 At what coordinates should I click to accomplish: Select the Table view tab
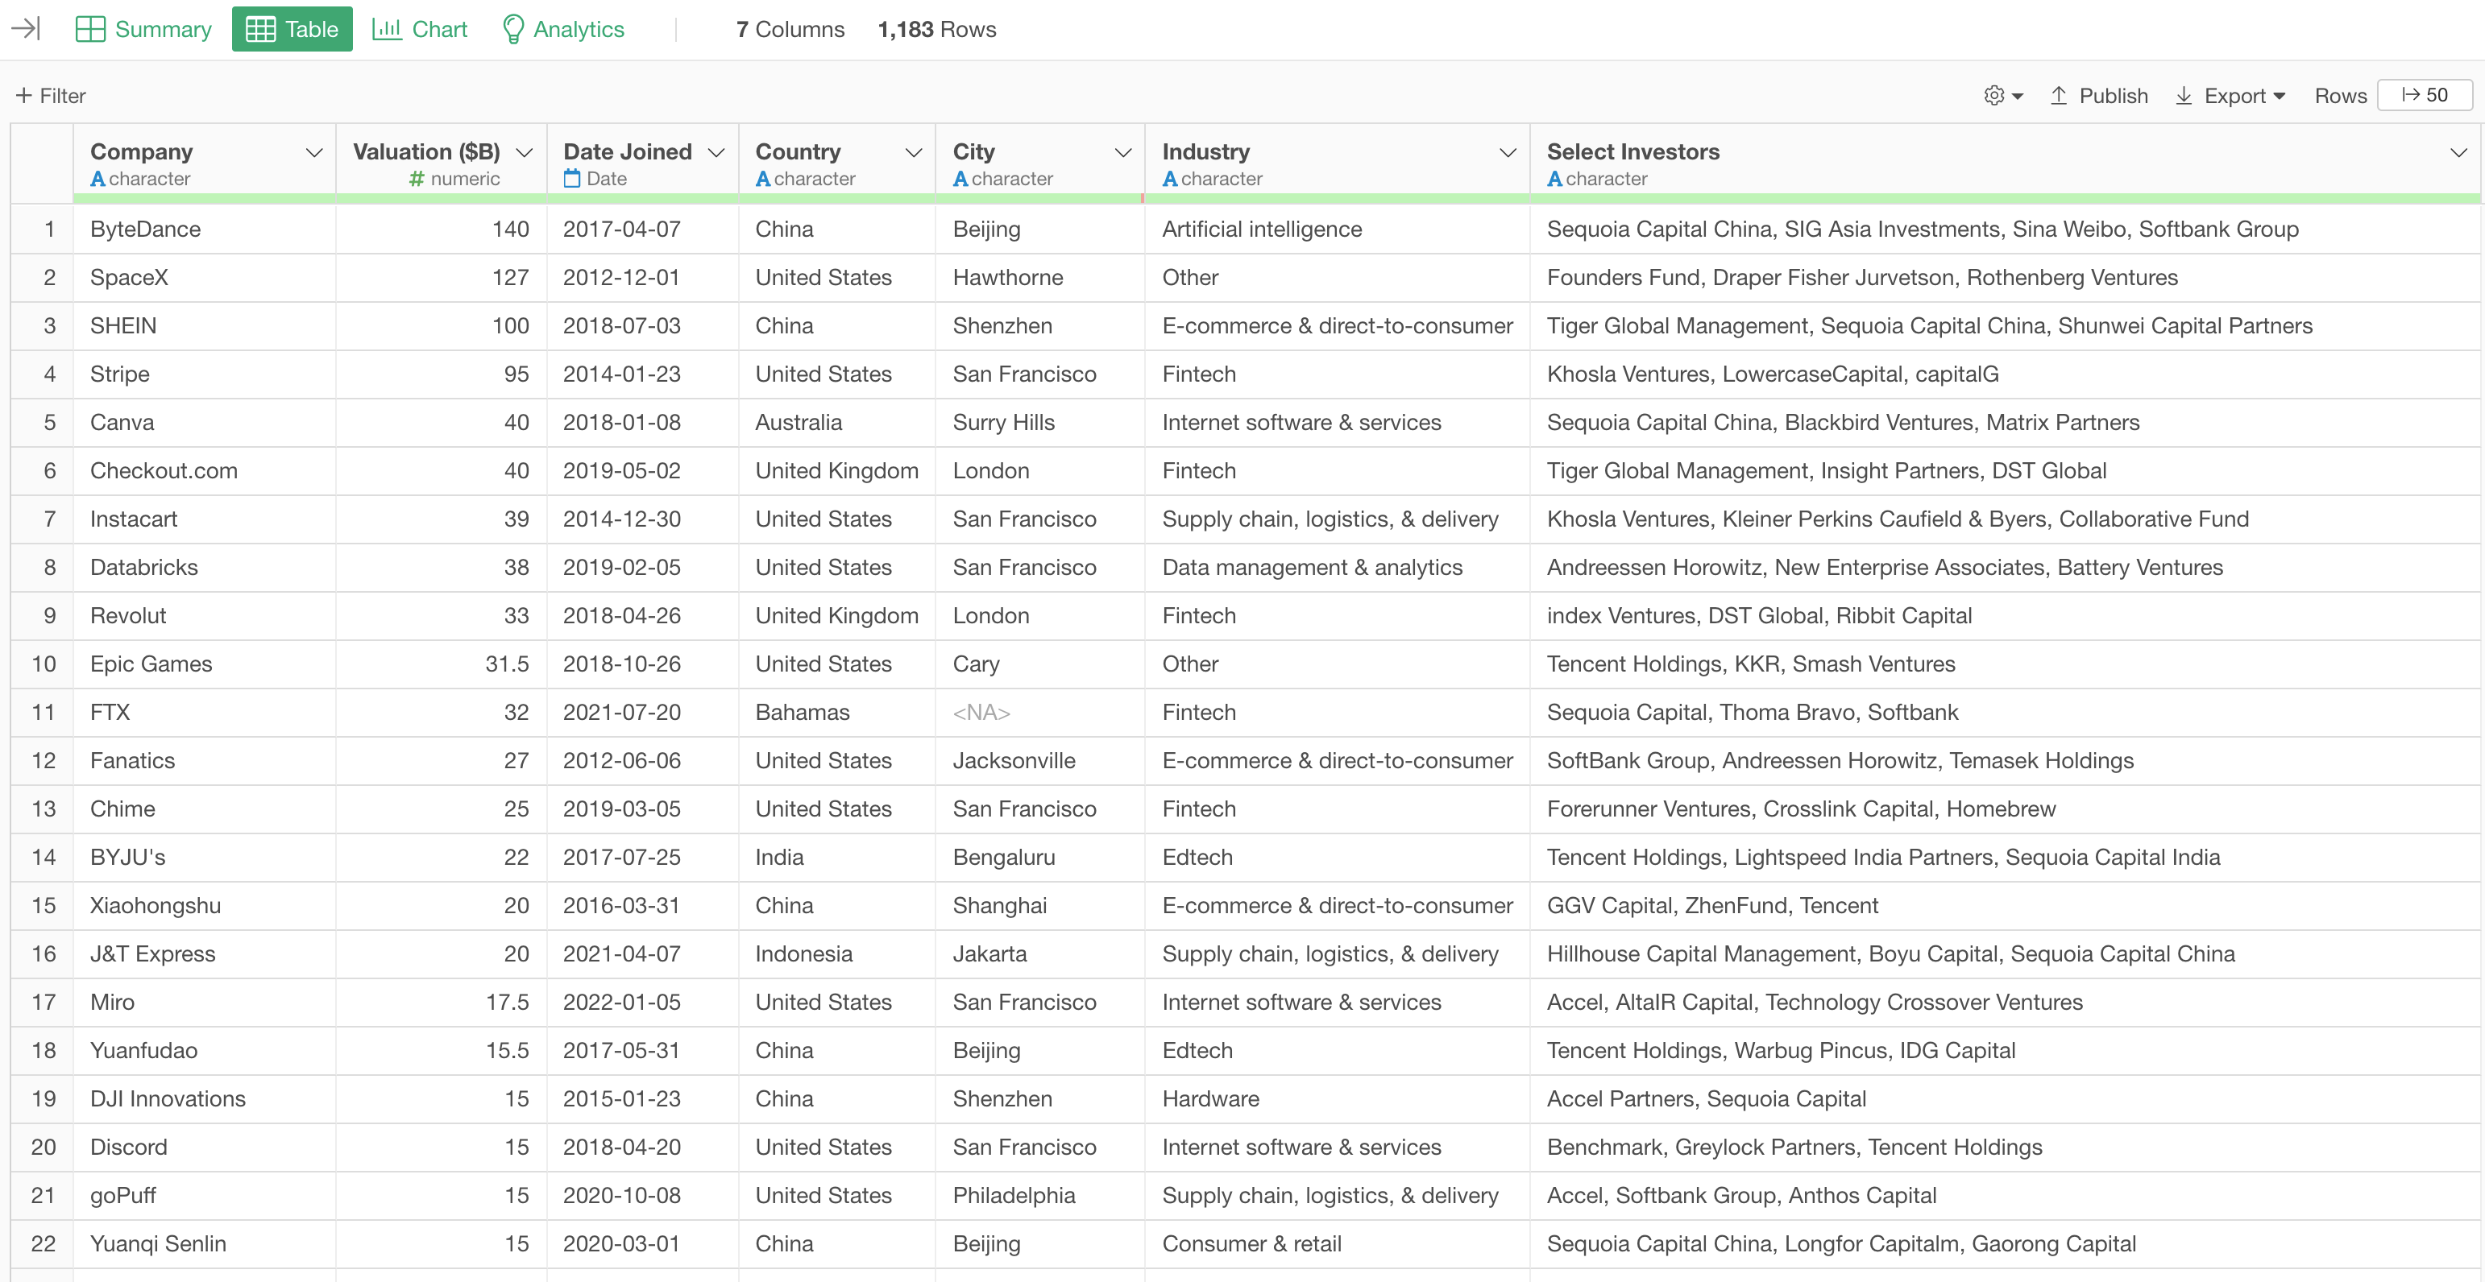pyautogui.click(x=292, y=29)
